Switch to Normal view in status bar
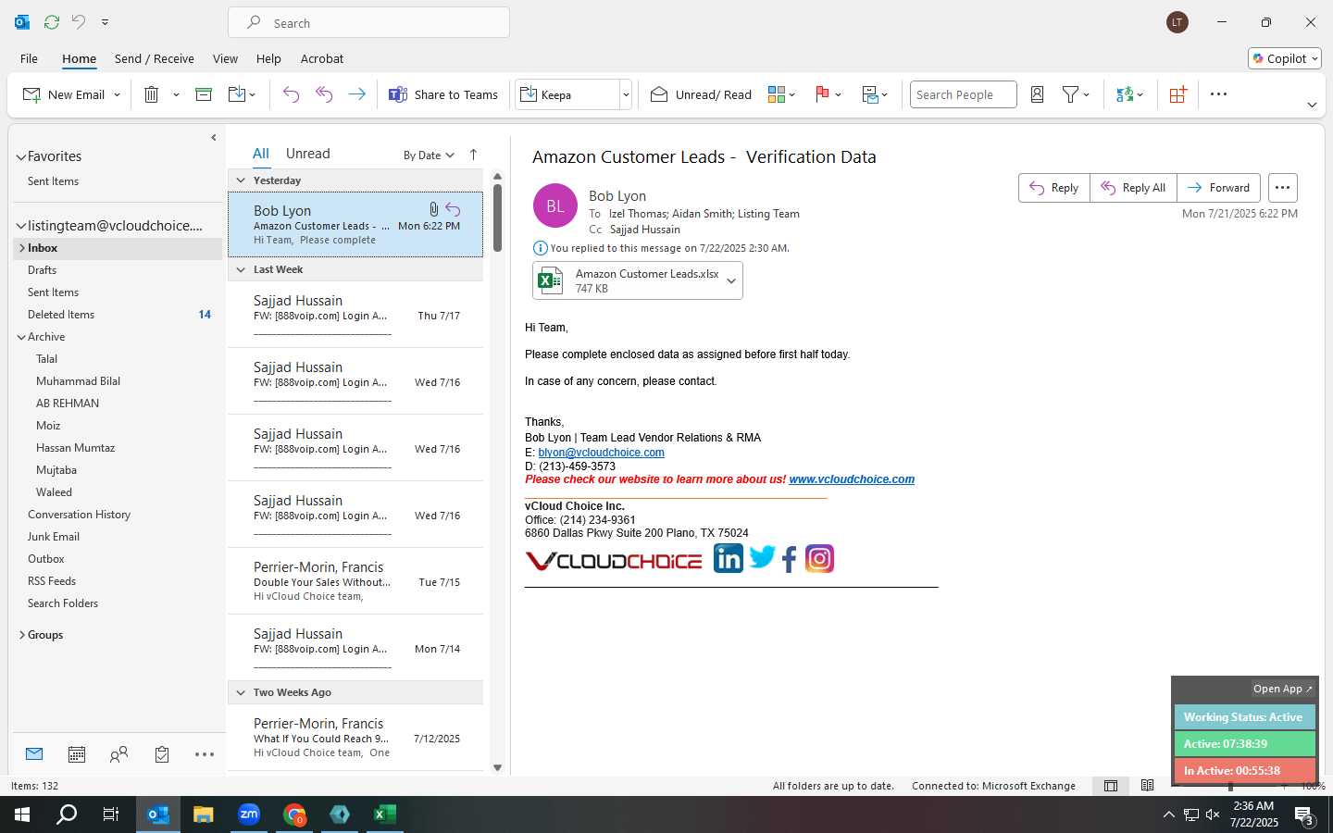 pos(1111,786)
